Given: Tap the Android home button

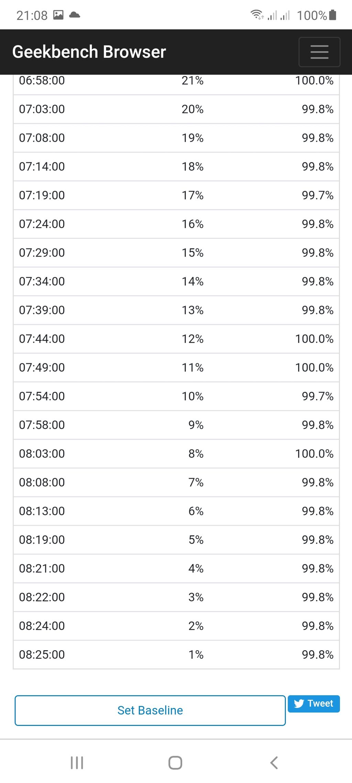Looking at the screenshot, I should [x=175, y=763].
